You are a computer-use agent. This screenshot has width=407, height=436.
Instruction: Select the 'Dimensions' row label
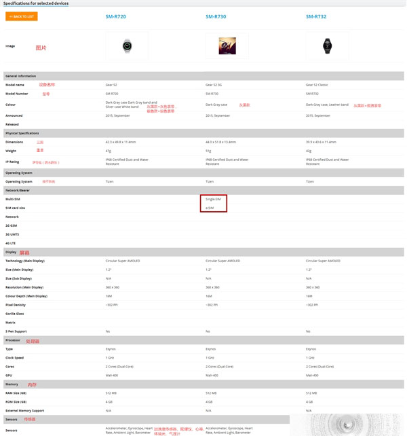tap(14, 142)
